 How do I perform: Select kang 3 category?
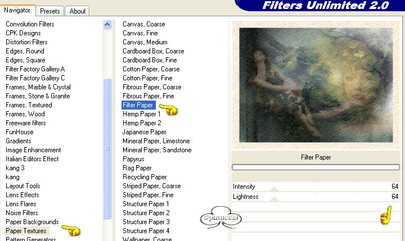(x=15, y=168)
